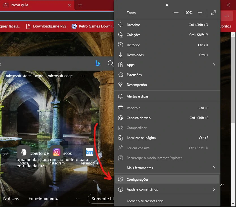This screenshot has height=207, width=236.
Task: Click the microsoft edge search suggestion
Action: (60, 76)
